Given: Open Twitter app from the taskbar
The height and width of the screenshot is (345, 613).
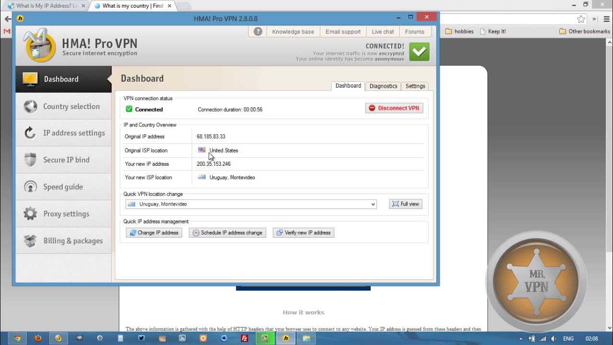Looking at the screenshot, I should [x=141, y=338].
